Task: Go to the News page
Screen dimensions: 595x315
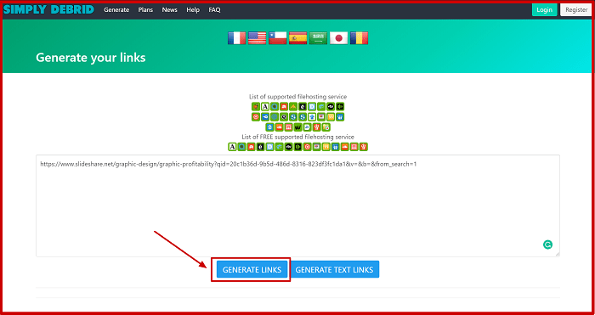Action: pos(170,10)
